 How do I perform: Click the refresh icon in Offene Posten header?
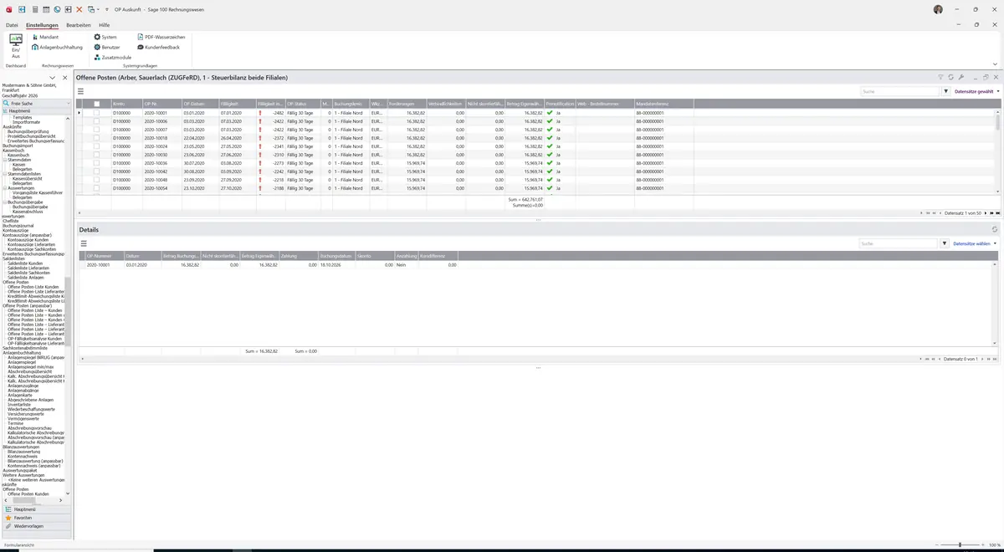pos(951,77)
